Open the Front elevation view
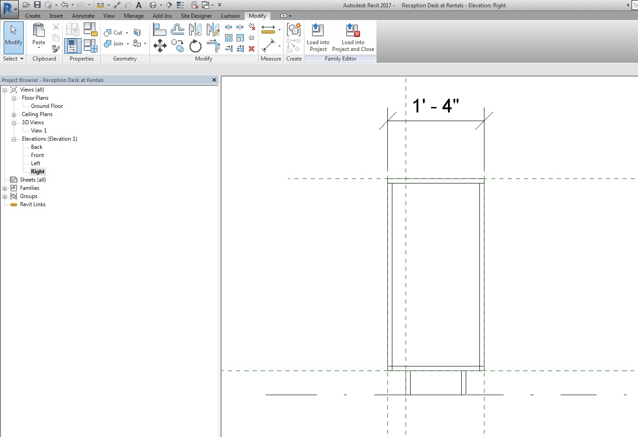 pyautogui.click(x=37, y=155)
